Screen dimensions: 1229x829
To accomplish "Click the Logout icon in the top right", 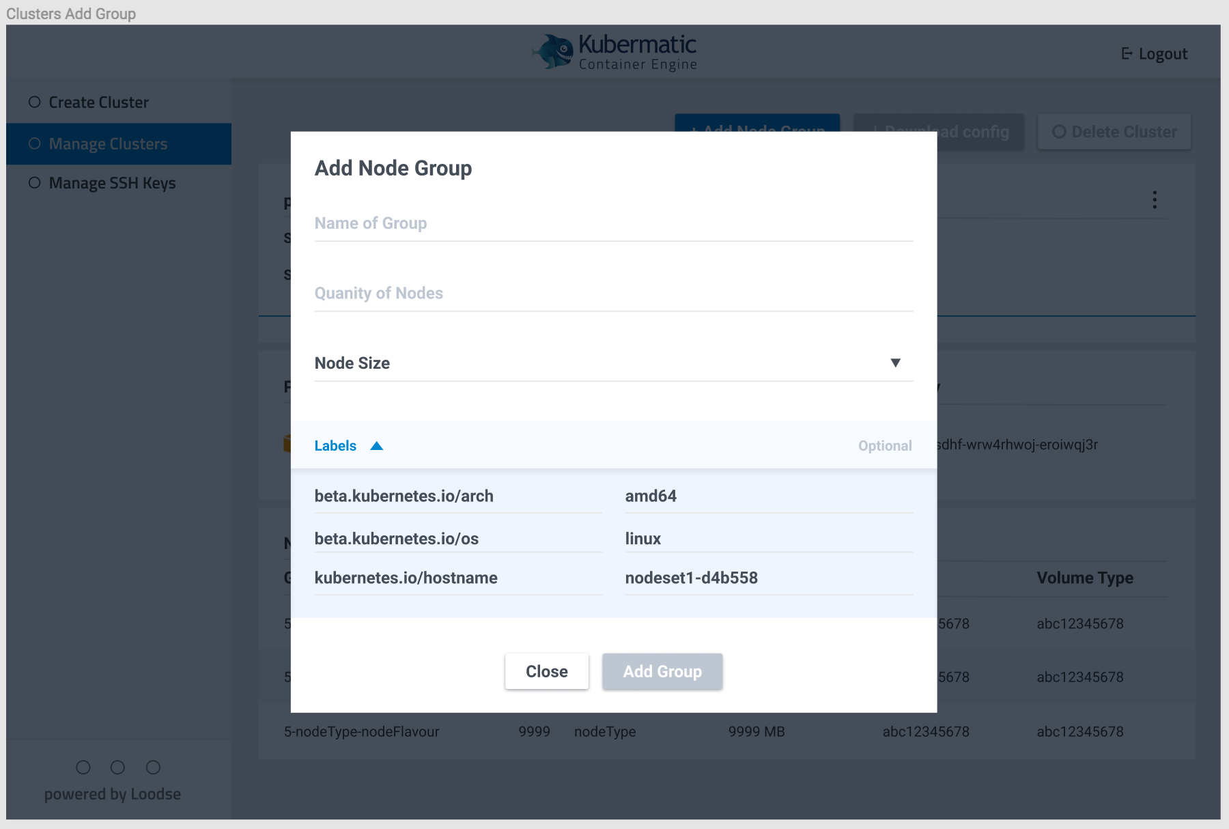I will pyautogui.click(x=1127, y=53).
